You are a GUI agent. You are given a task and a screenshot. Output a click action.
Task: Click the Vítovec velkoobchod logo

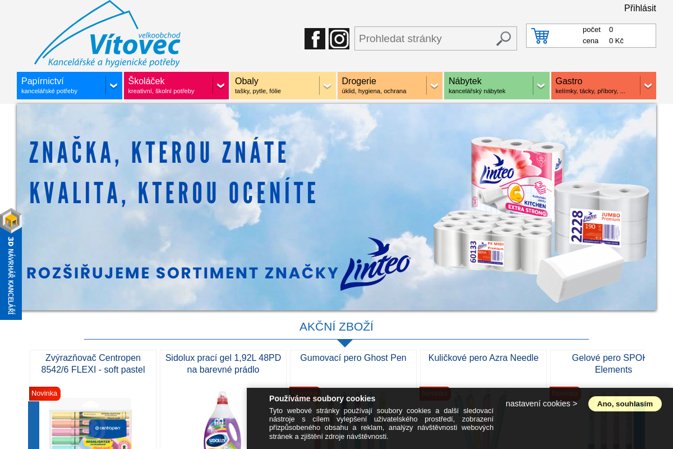click(107, 34)
